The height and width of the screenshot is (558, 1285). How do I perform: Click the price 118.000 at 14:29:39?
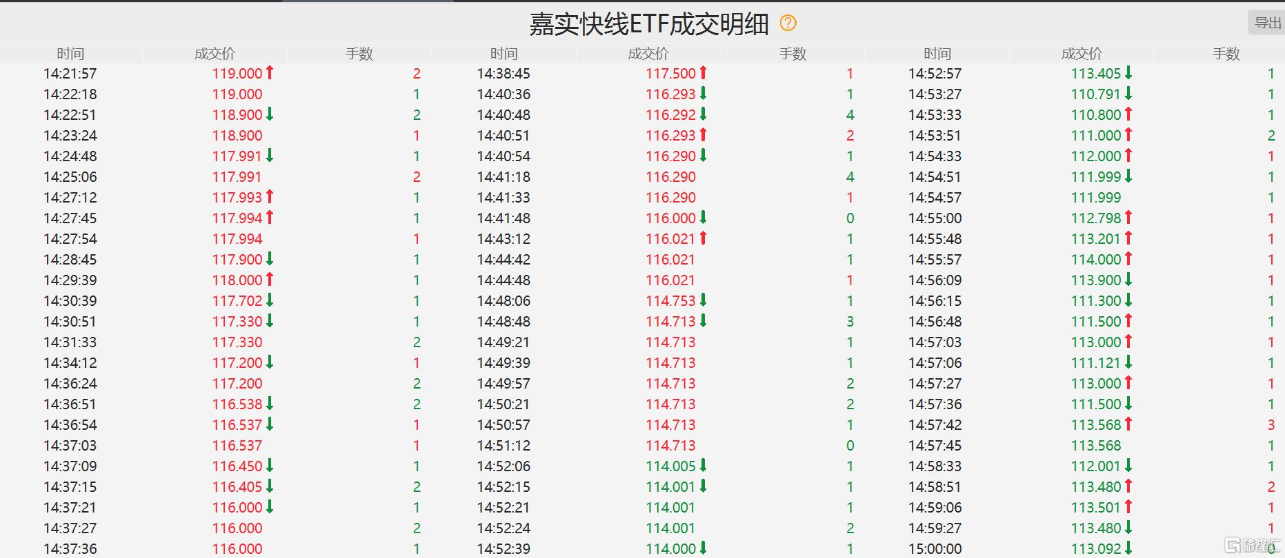[x=237, y=280]
